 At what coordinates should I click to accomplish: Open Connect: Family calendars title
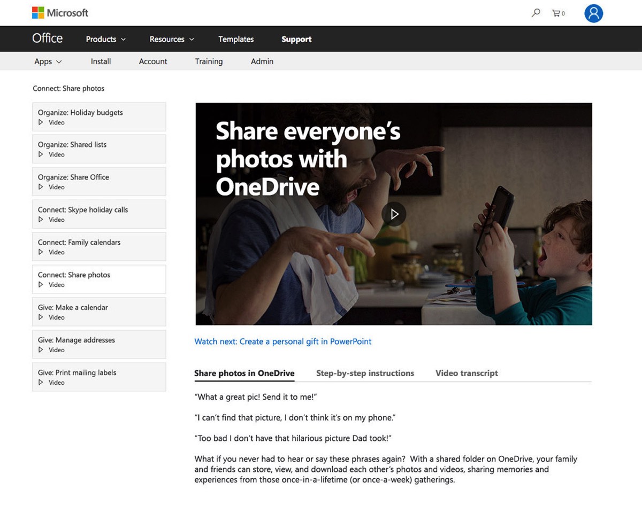79,242
